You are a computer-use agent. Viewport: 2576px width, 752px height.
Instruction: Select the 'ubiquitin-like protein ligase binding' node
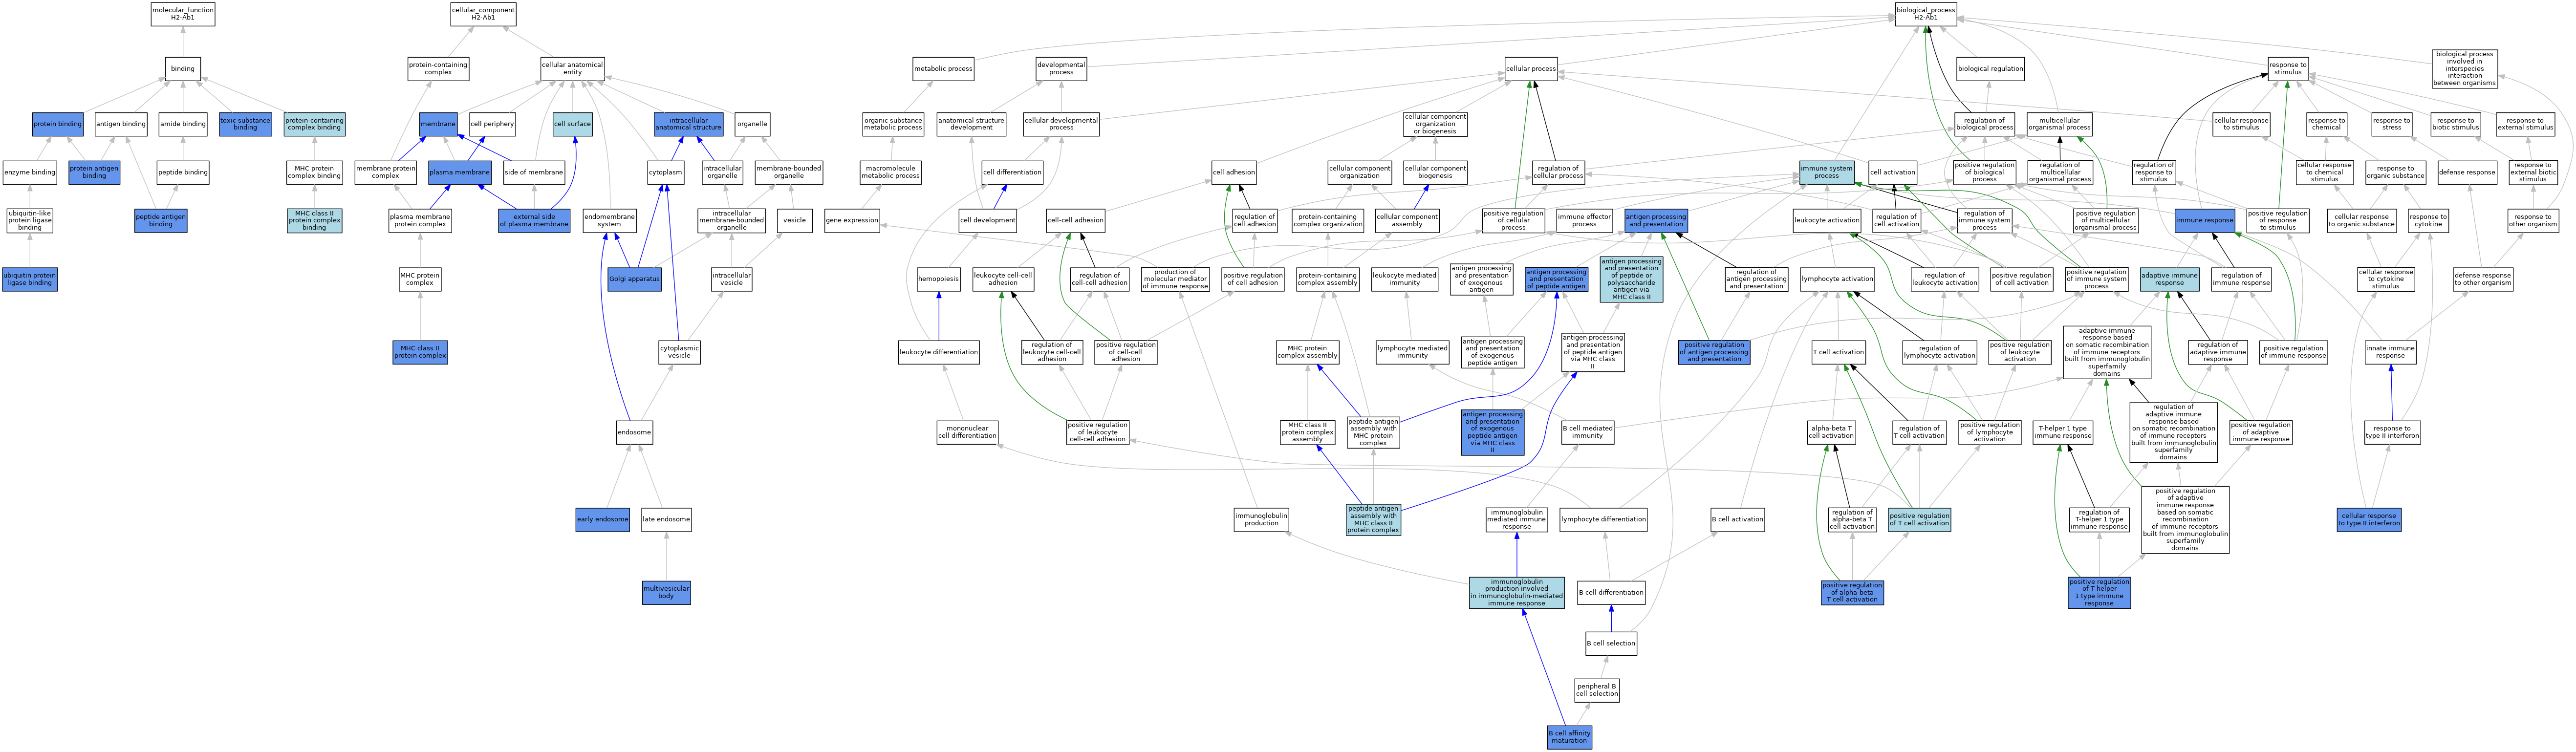click(x=30, y=220)
